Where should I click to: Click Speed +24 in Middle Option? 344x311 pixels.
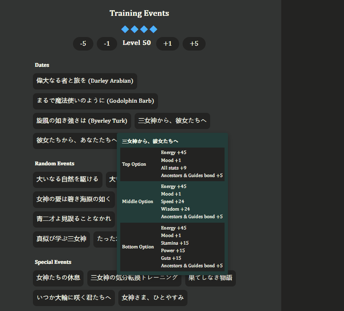173,202
